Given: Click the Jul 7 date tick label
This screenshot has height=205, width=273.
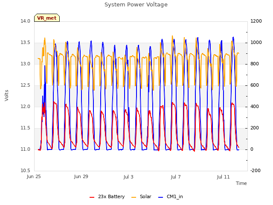Looking at the screenshot, I should (176, 177).
